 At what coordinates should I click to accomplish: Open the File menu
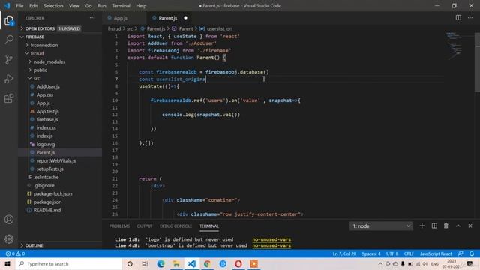coord(19,6)
